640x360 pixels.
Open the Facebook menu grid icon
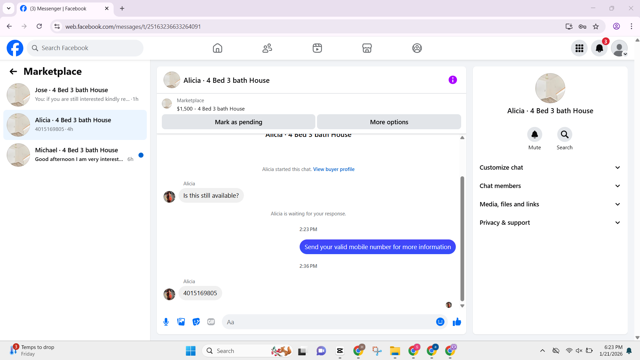[579, 48]
